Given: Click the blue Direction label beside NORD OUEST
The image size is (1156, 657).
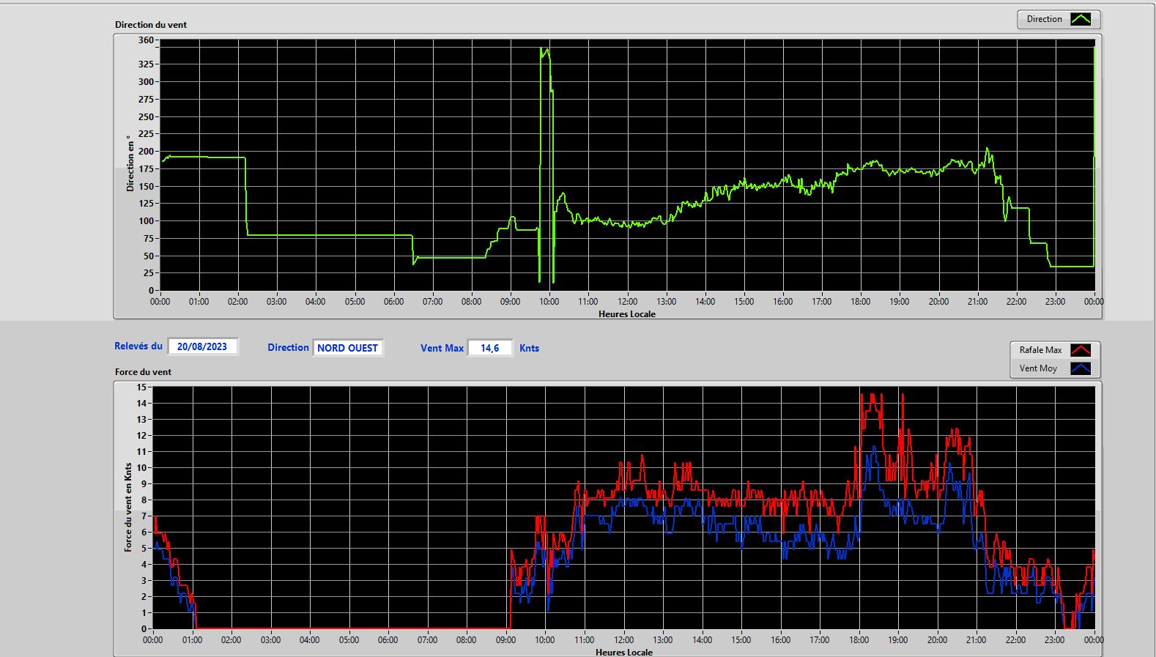Looking at the screenshot, I should tap(288, 347).
